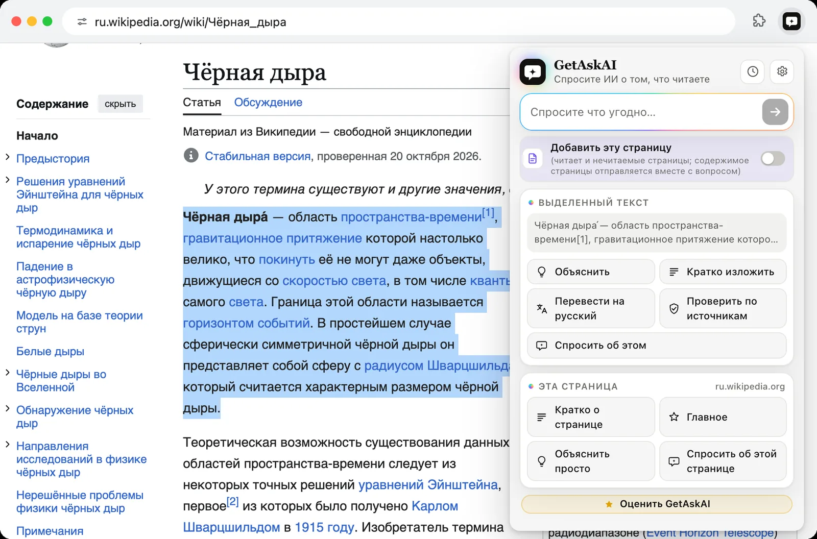Open the browser extensions puzzle icon
The image size is (817, 539).
759,21
